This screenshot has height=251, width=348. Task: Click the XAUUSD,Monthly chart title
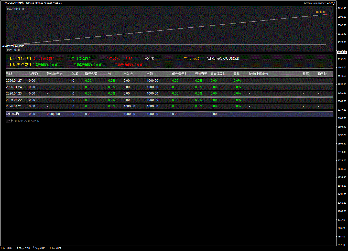click(x=14, y=3)
